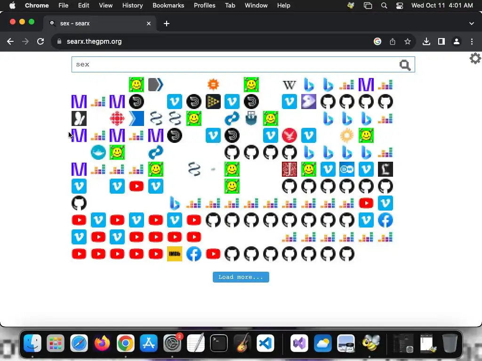Click the teal round result icon
The height and width of the screenshot is (361, 482).
click(x=98, y=152)
